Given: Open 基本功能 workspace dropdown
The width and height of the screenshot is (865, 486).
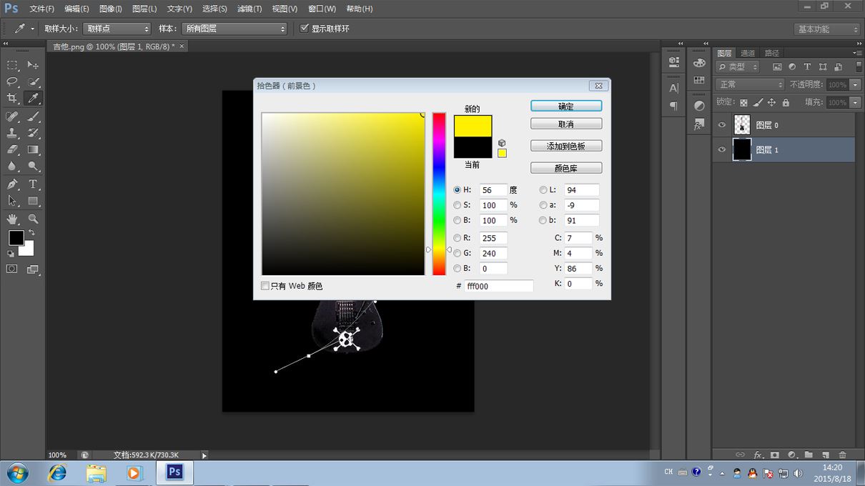Looking at the screenshot, I should click(x=827, y=29).
